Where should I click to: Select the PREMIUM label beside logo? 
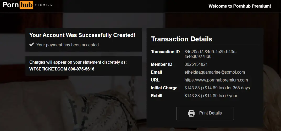pyautogui.click(x=44, y=5)
